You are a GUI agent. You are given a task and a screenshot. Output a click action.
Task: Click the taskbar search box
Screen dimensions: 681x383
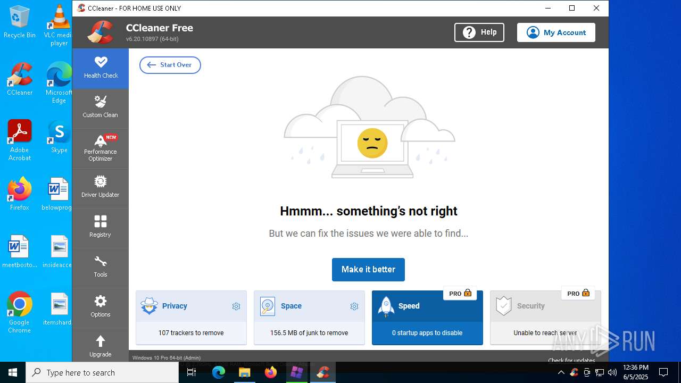coord(102,372)
